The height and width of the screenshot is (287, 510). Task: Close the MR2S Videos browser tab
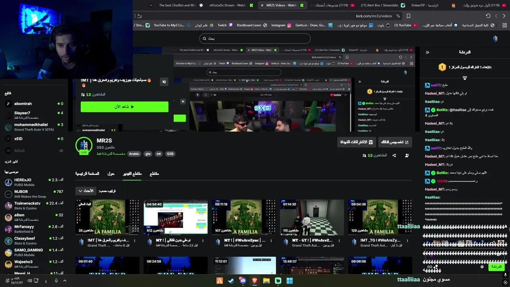coord(262,5)
